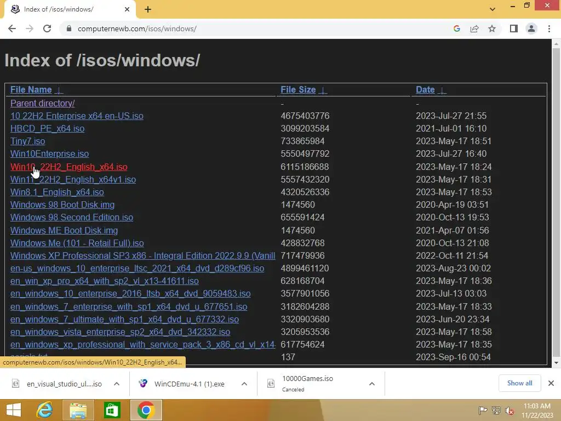Screen dimensions: 561x421
Task: Download Tiny7.iso file
Action: pos(27,141)
